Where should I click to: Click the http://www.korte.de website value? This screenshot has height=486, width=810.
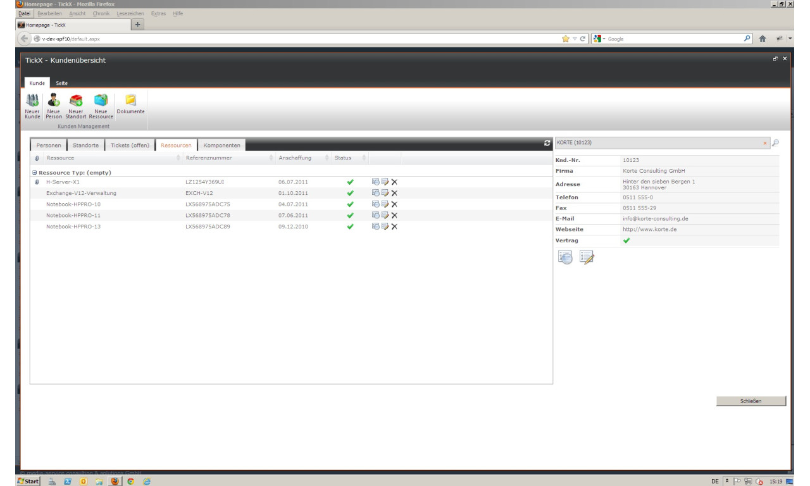point(649,229)
